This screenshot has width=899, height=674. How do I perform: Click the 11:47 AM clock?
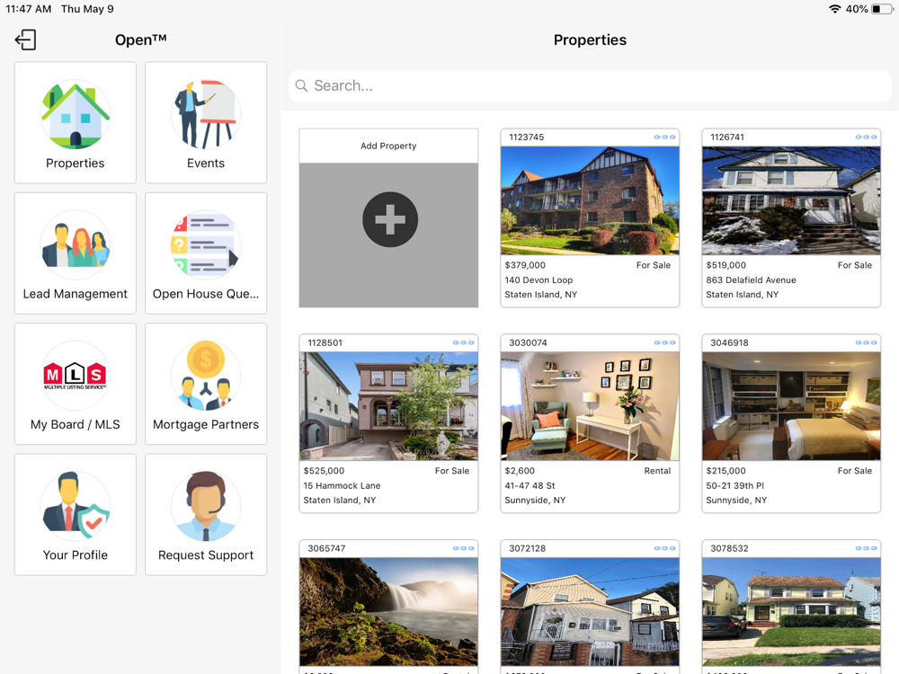28,9
